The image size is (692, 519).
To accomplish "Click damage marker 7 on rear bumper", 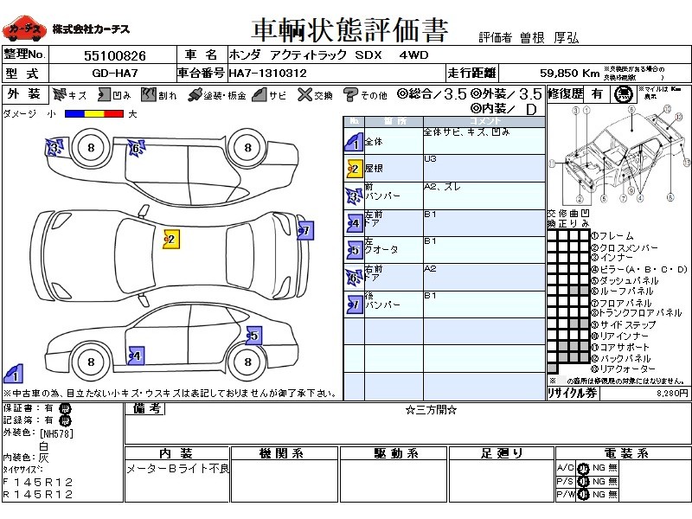I will 304,230.
